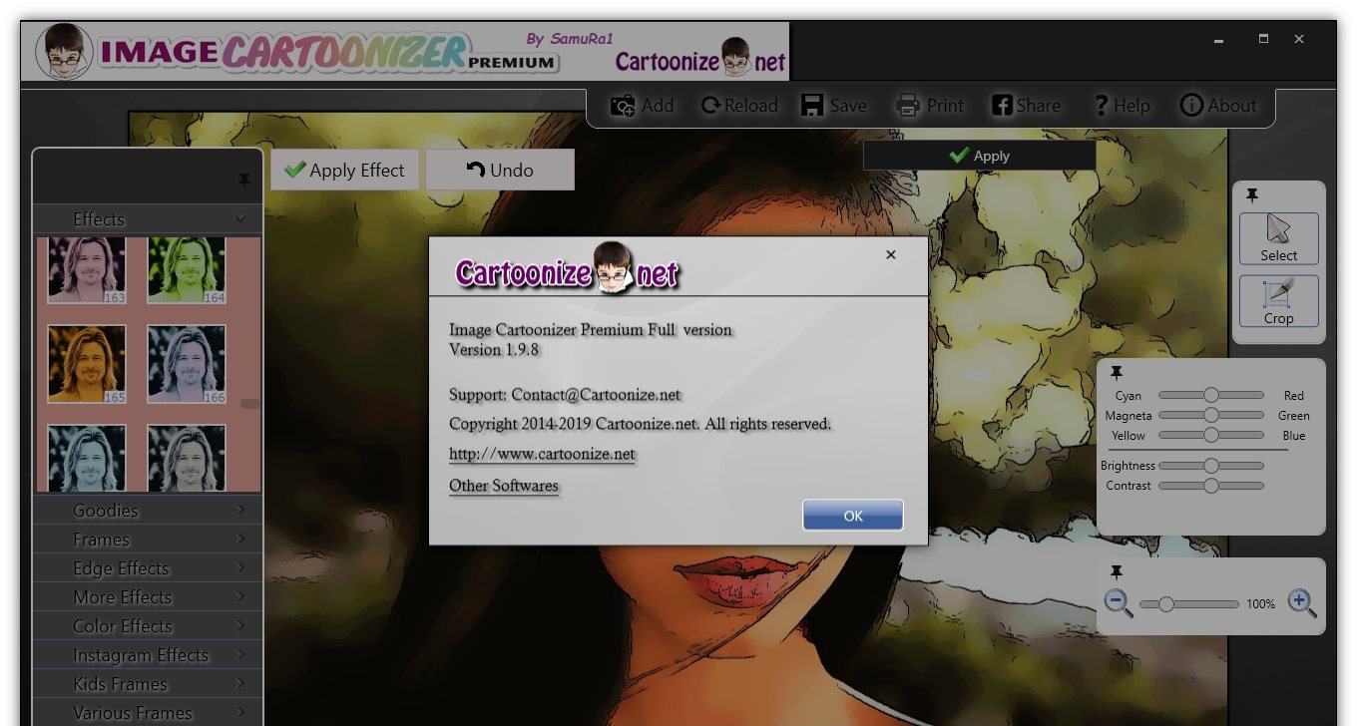Click the "Version 1.9.8" text
Viewport: 1357px width, 726px height.
494,350
